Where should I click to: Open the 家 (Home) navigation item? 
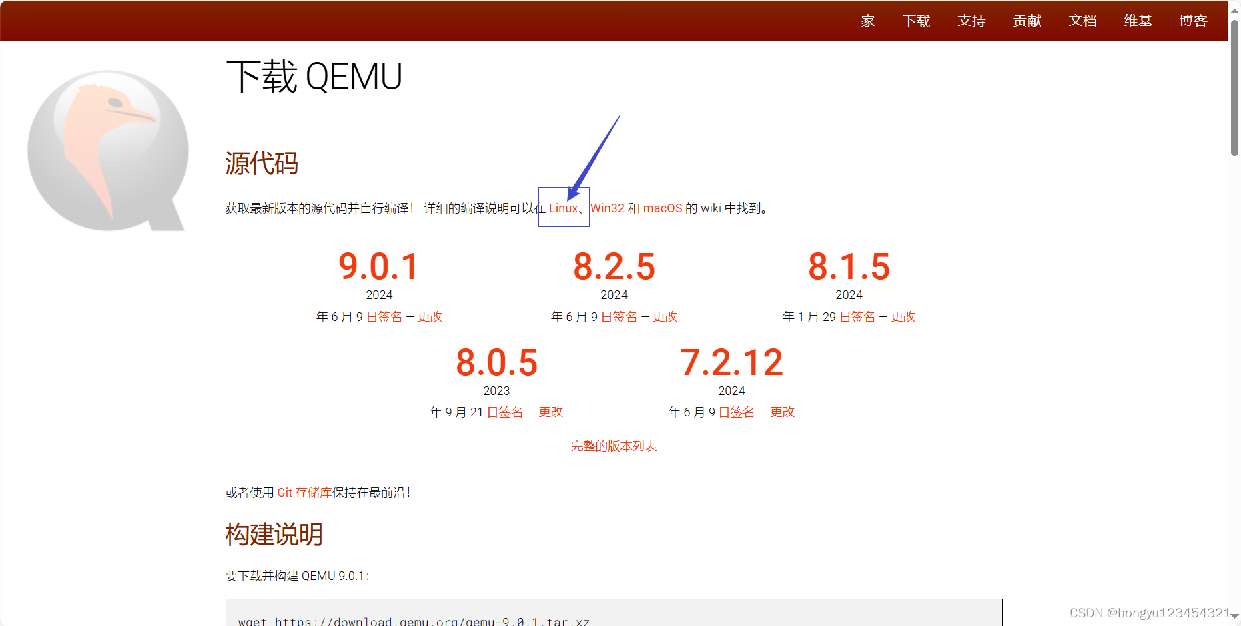pyautogui.click(x=867, y=21)
